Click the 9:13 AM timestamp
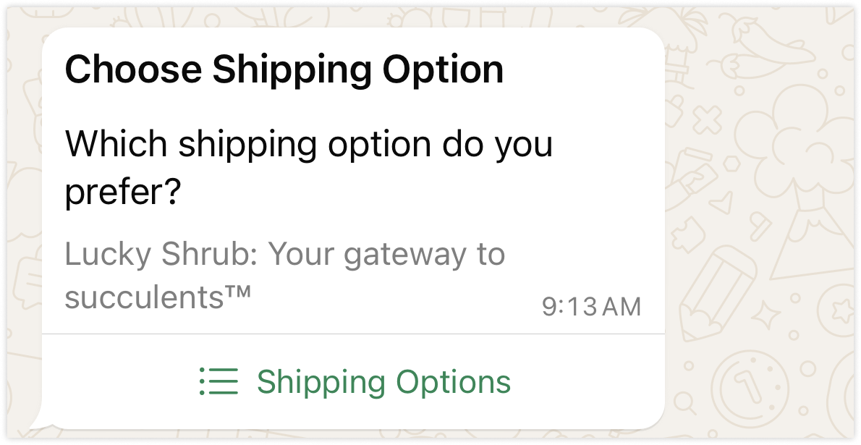The width and height of the screenshot is (861, 445). click(x=591, y=307)
